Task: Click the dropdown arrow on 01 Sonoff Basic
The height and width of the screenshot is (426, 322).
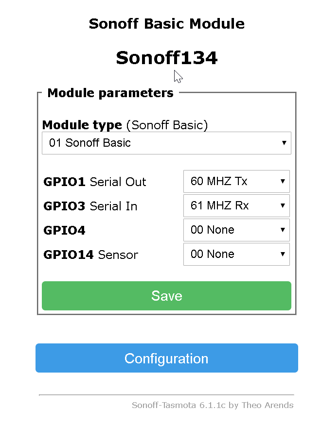Action: pos(285,143)
